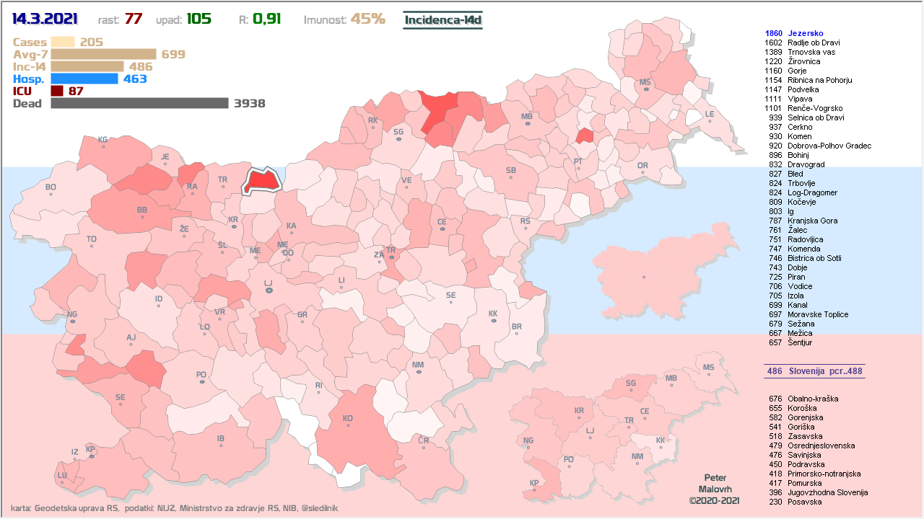This screenshot has width=924, height=519.
Task: Click the KP marker on main map
Action: pos(90,456)
